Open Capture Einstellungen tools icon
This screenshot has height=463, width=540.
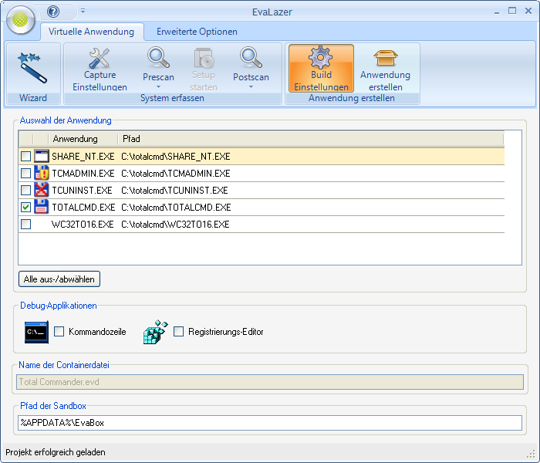tap(100, 59)
